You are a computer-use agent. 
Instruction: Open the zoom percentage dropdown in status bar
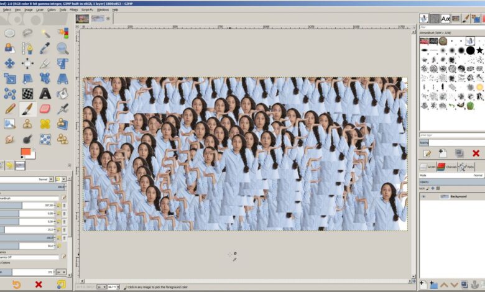[113, 288]
